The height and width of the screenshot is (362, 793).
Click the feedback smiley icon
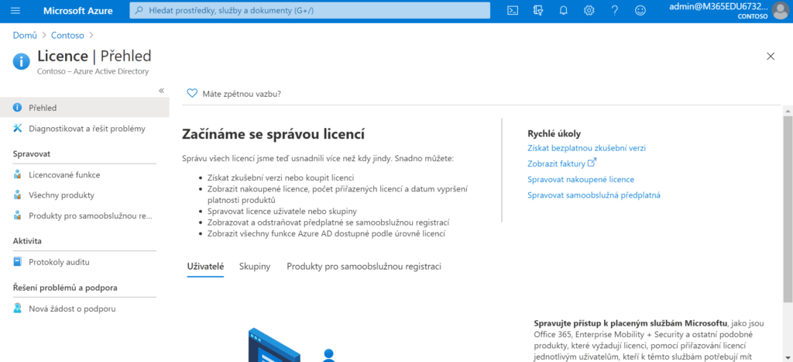[640, 11]
